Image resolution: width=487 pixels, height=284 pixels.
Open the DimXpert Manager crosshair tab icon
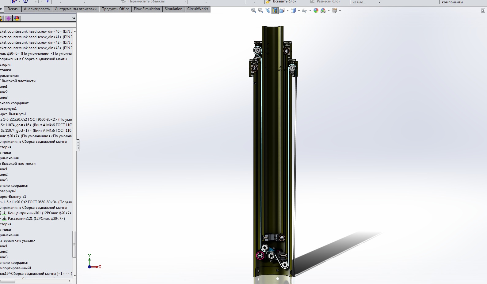point(8,18)
